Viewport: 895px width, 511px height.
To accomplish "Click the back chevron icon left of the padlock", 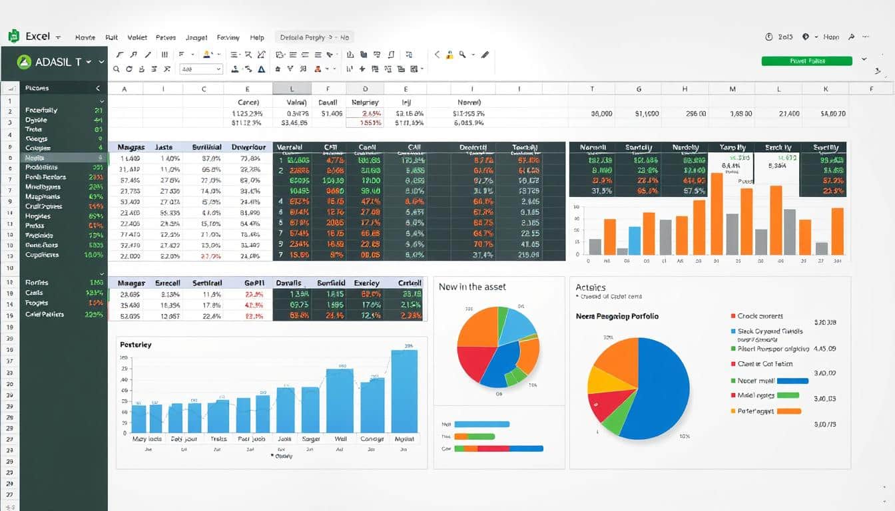I will [x=438, y=55].
